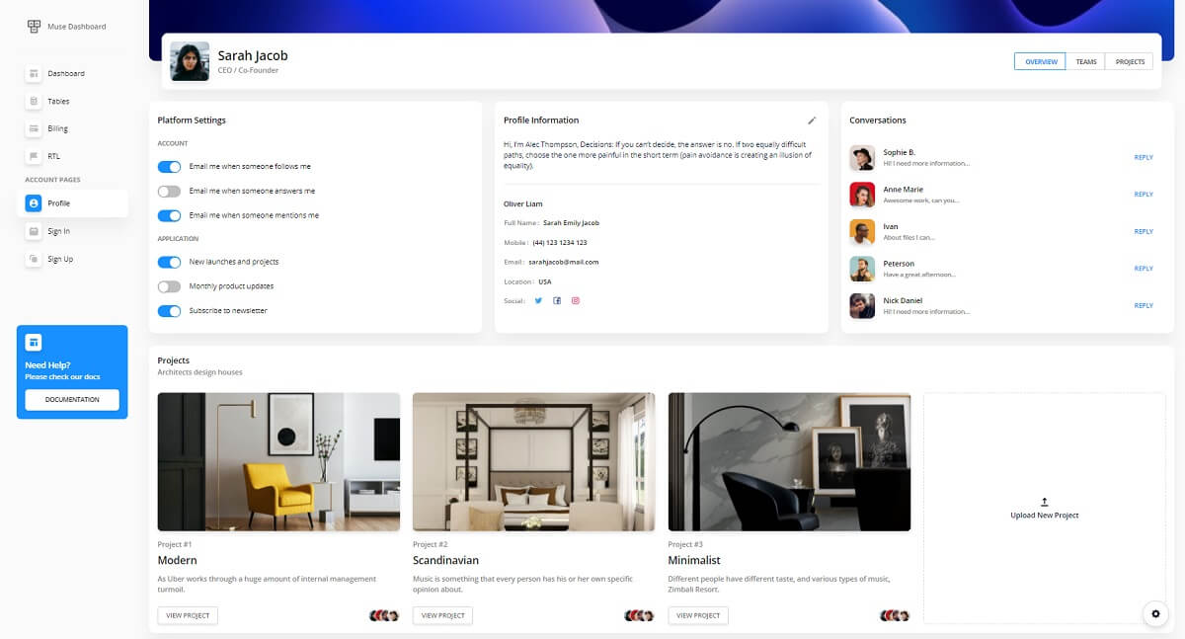Edit Profile Information with the pencil icon
1185x639 pixels.
tap(812, 120)
